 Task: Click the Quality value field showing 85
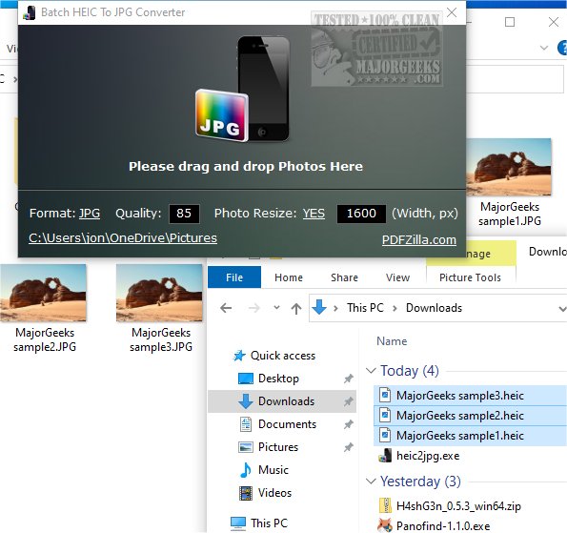tap(184, 214)
